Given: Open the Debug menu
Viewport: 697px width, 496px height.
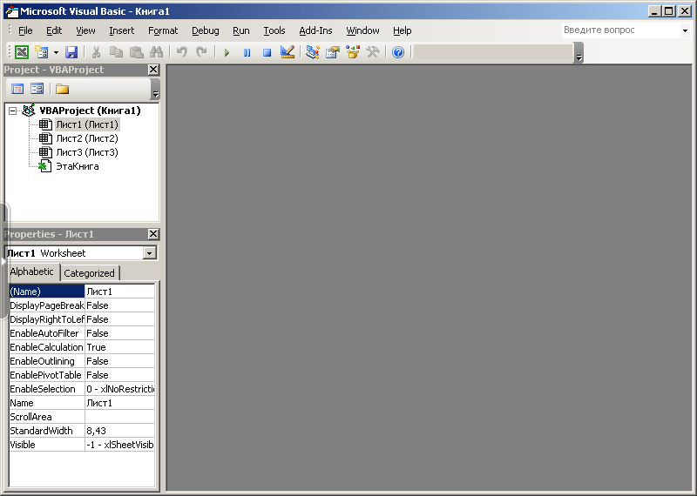Looking at the screenshot, I should (206, 30).
